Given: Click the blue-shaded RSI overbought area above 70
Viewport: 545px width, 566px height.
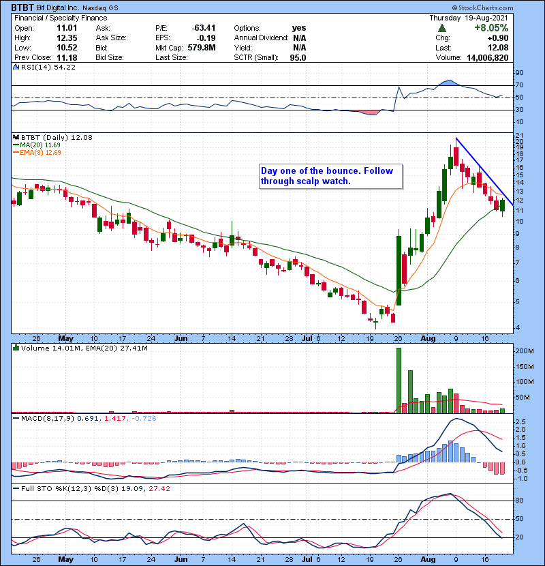Looking at the screenshot, I should click(x=448, y=83).
